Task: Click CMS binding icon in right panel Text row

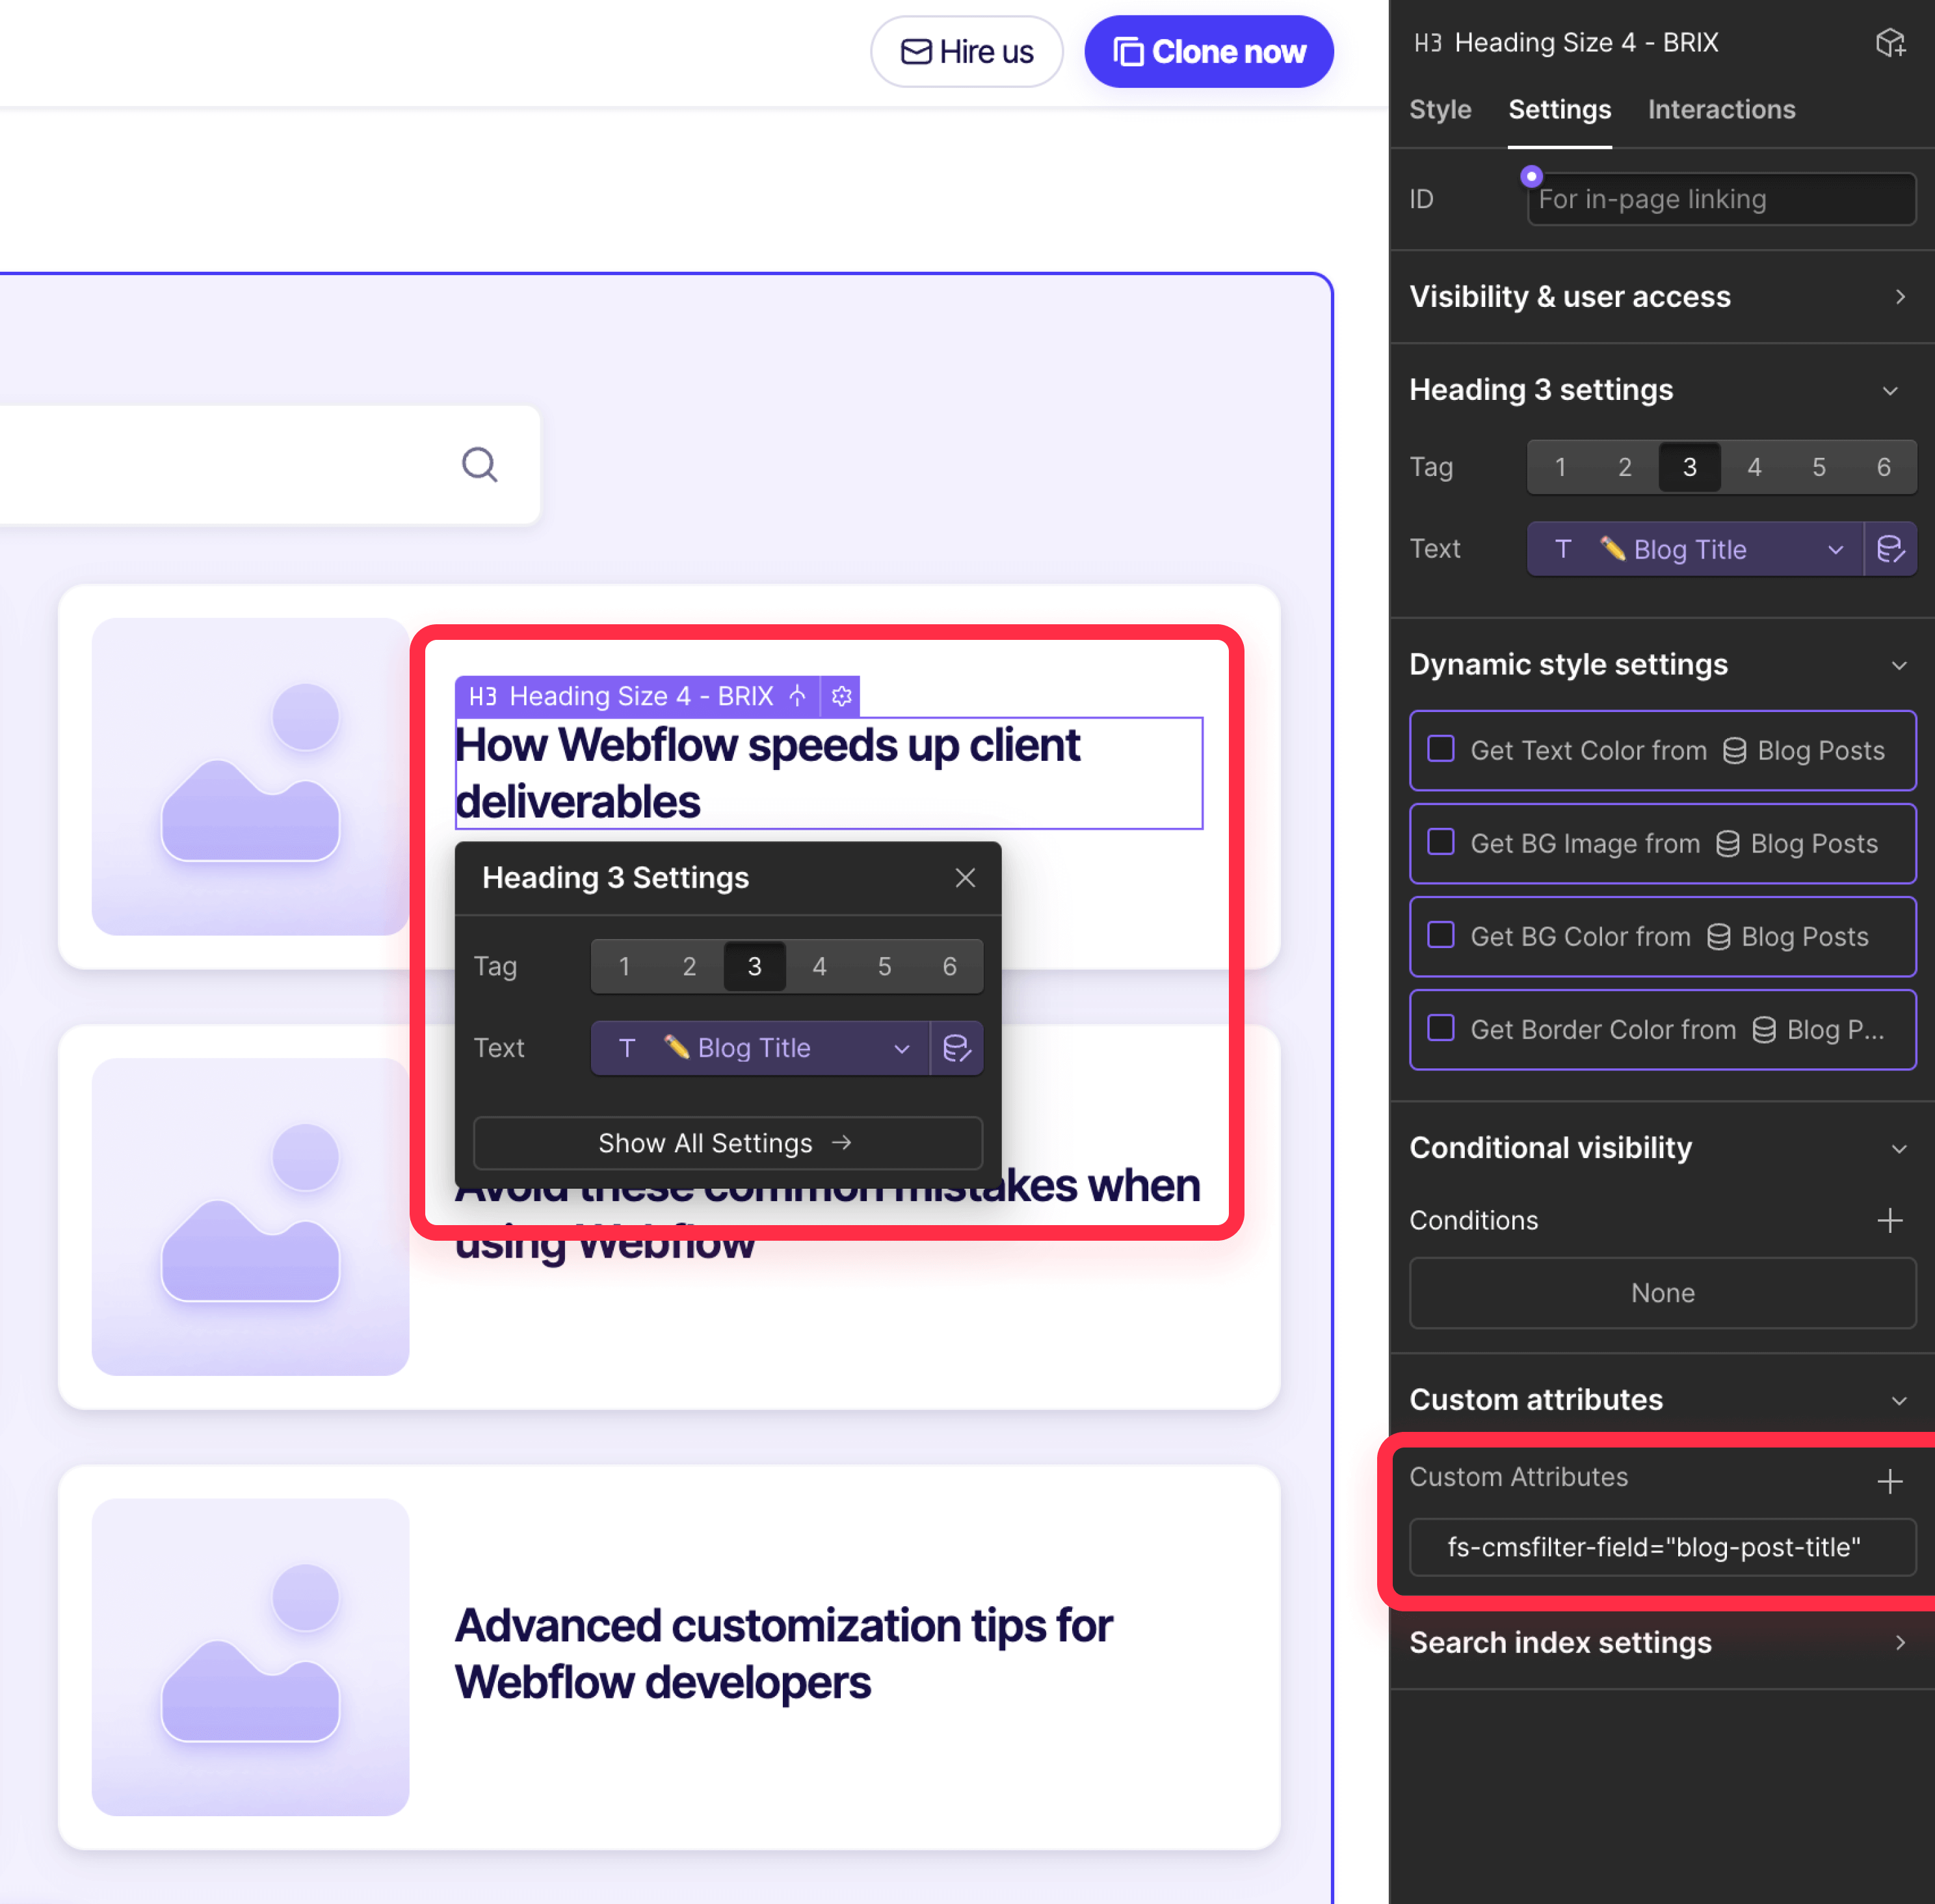Action: [x=1890, y=549]
